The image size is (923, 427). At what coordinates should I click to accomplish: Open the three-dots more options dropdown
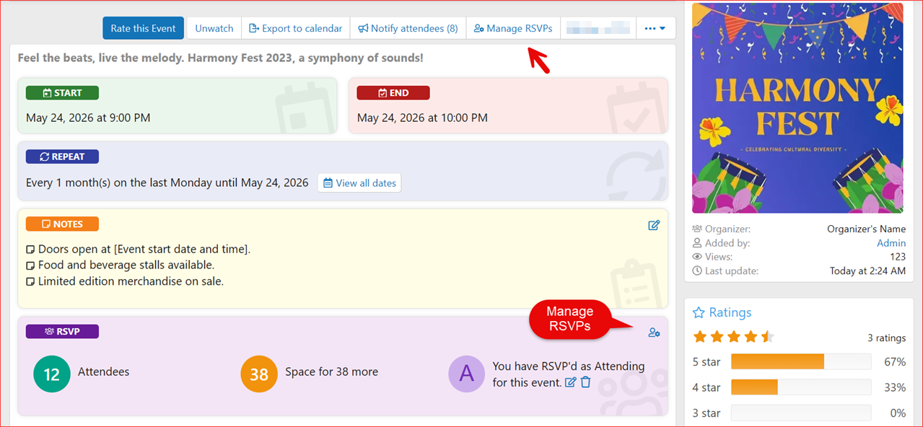pos(655,28)
